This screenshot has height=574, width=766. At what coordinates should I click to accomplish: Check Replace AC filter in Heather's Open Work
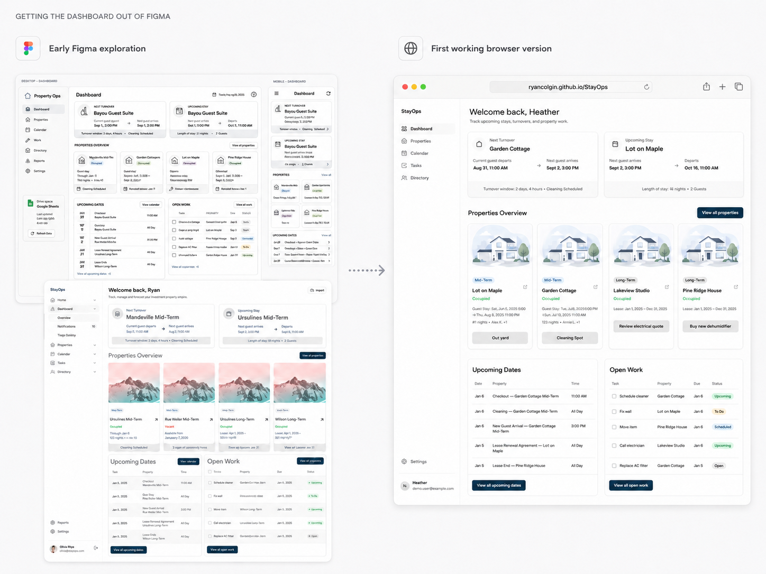614,466
